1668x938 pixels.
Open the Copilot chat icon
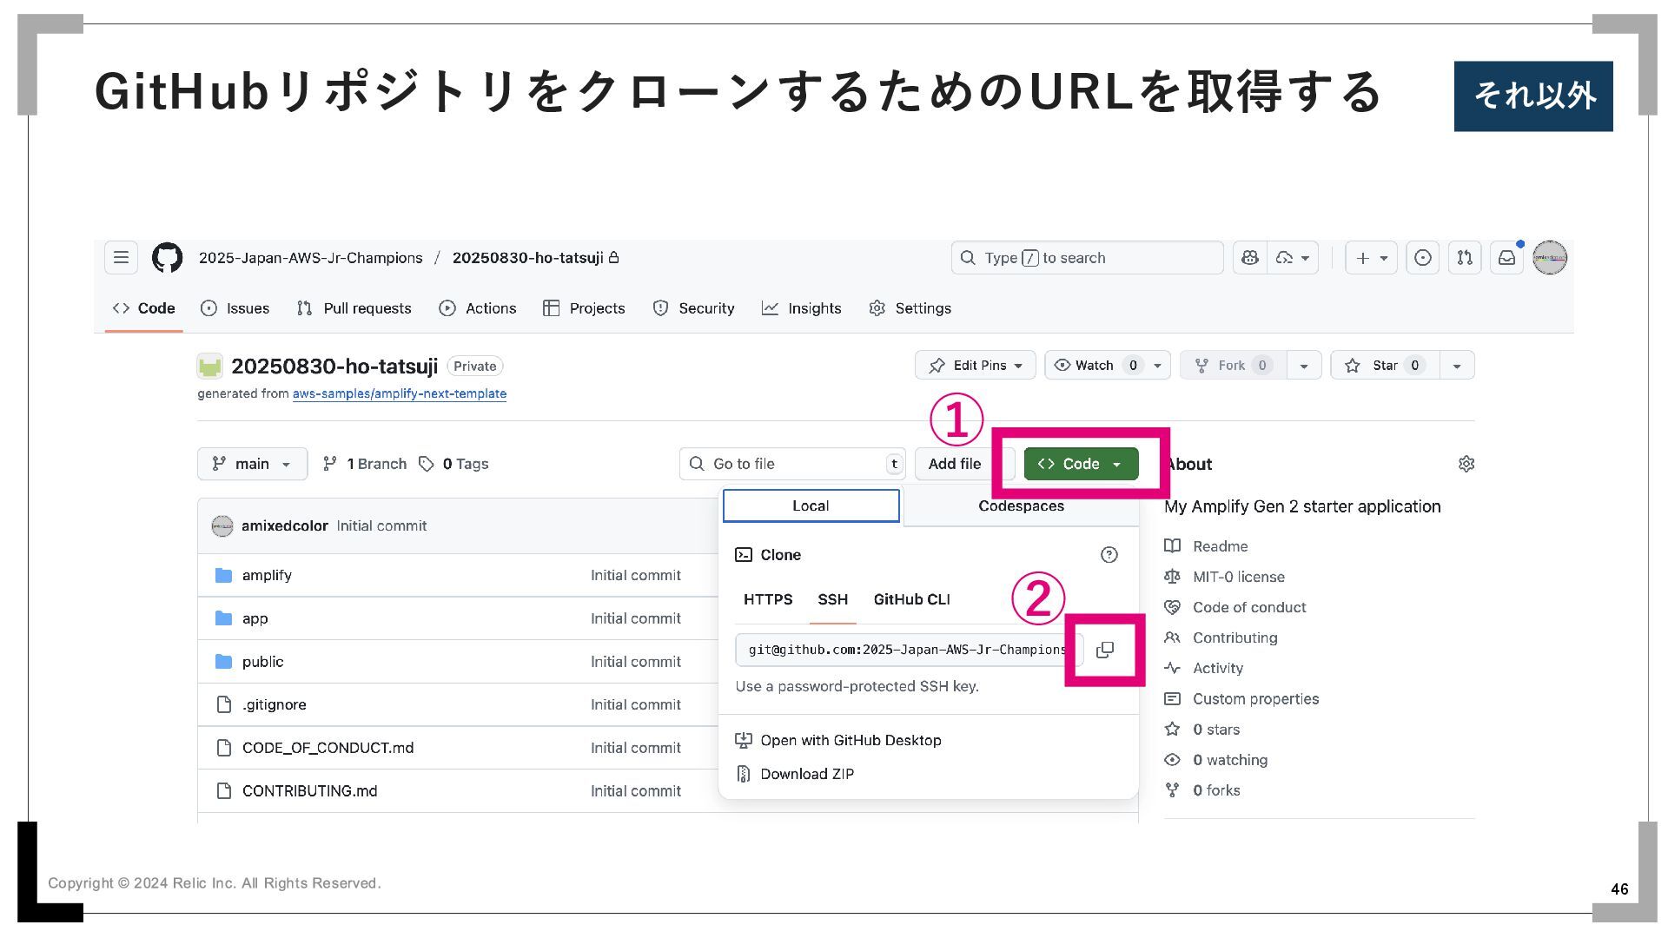click(x=1250, y=258)
